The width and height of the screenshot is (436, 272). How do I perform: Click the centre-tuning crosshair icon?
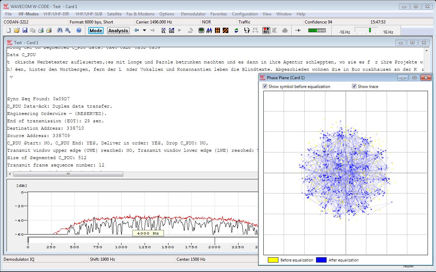(298, 30)
